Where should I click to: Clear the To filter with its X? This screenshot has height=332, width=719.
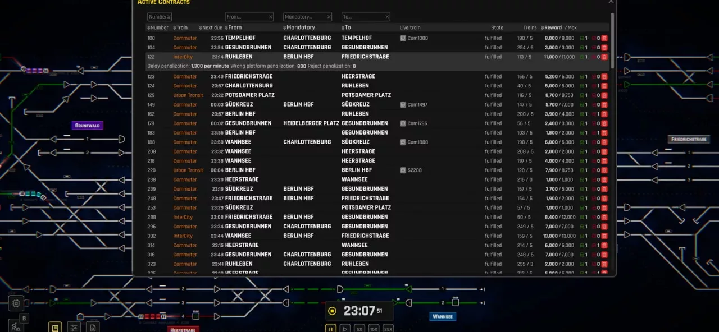click(386, 17)
